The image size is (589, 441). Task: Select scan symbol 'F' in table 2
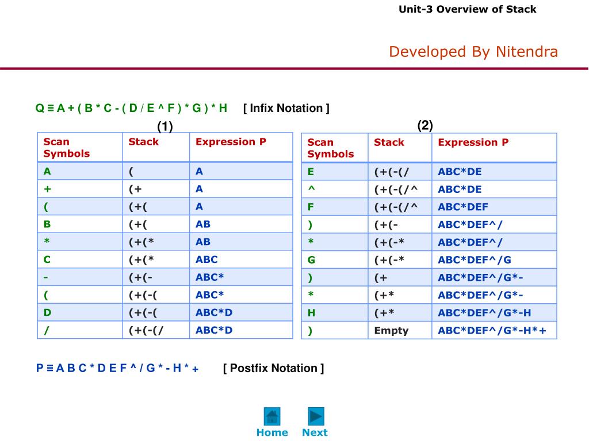311,207
